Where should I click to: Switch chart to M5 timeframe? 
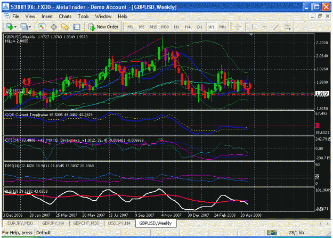pyautogui.click(x=141, y=27)
